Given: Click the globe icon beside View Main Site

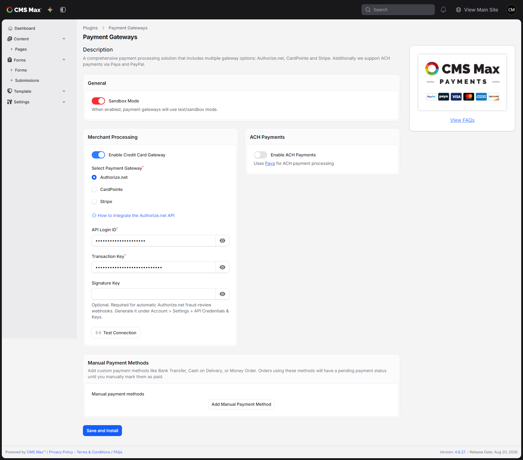Looking at the screenshot, I should [459, 10].
